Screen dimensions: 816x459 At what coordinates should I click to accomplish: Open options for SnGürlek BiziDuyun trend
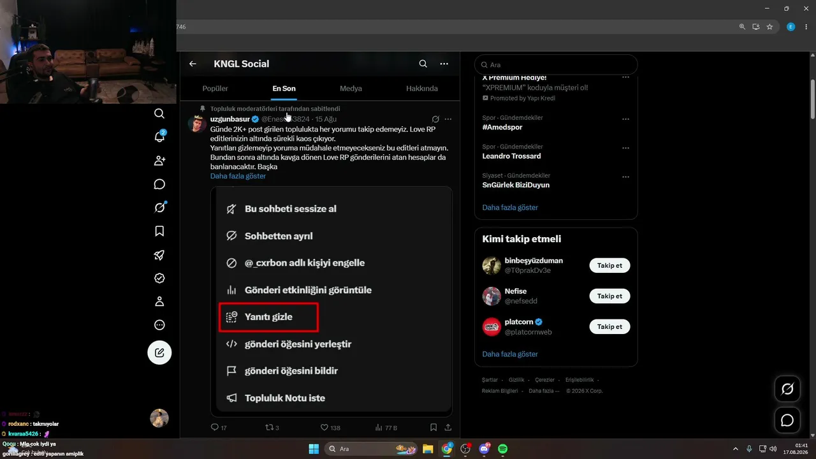point(625,177)
